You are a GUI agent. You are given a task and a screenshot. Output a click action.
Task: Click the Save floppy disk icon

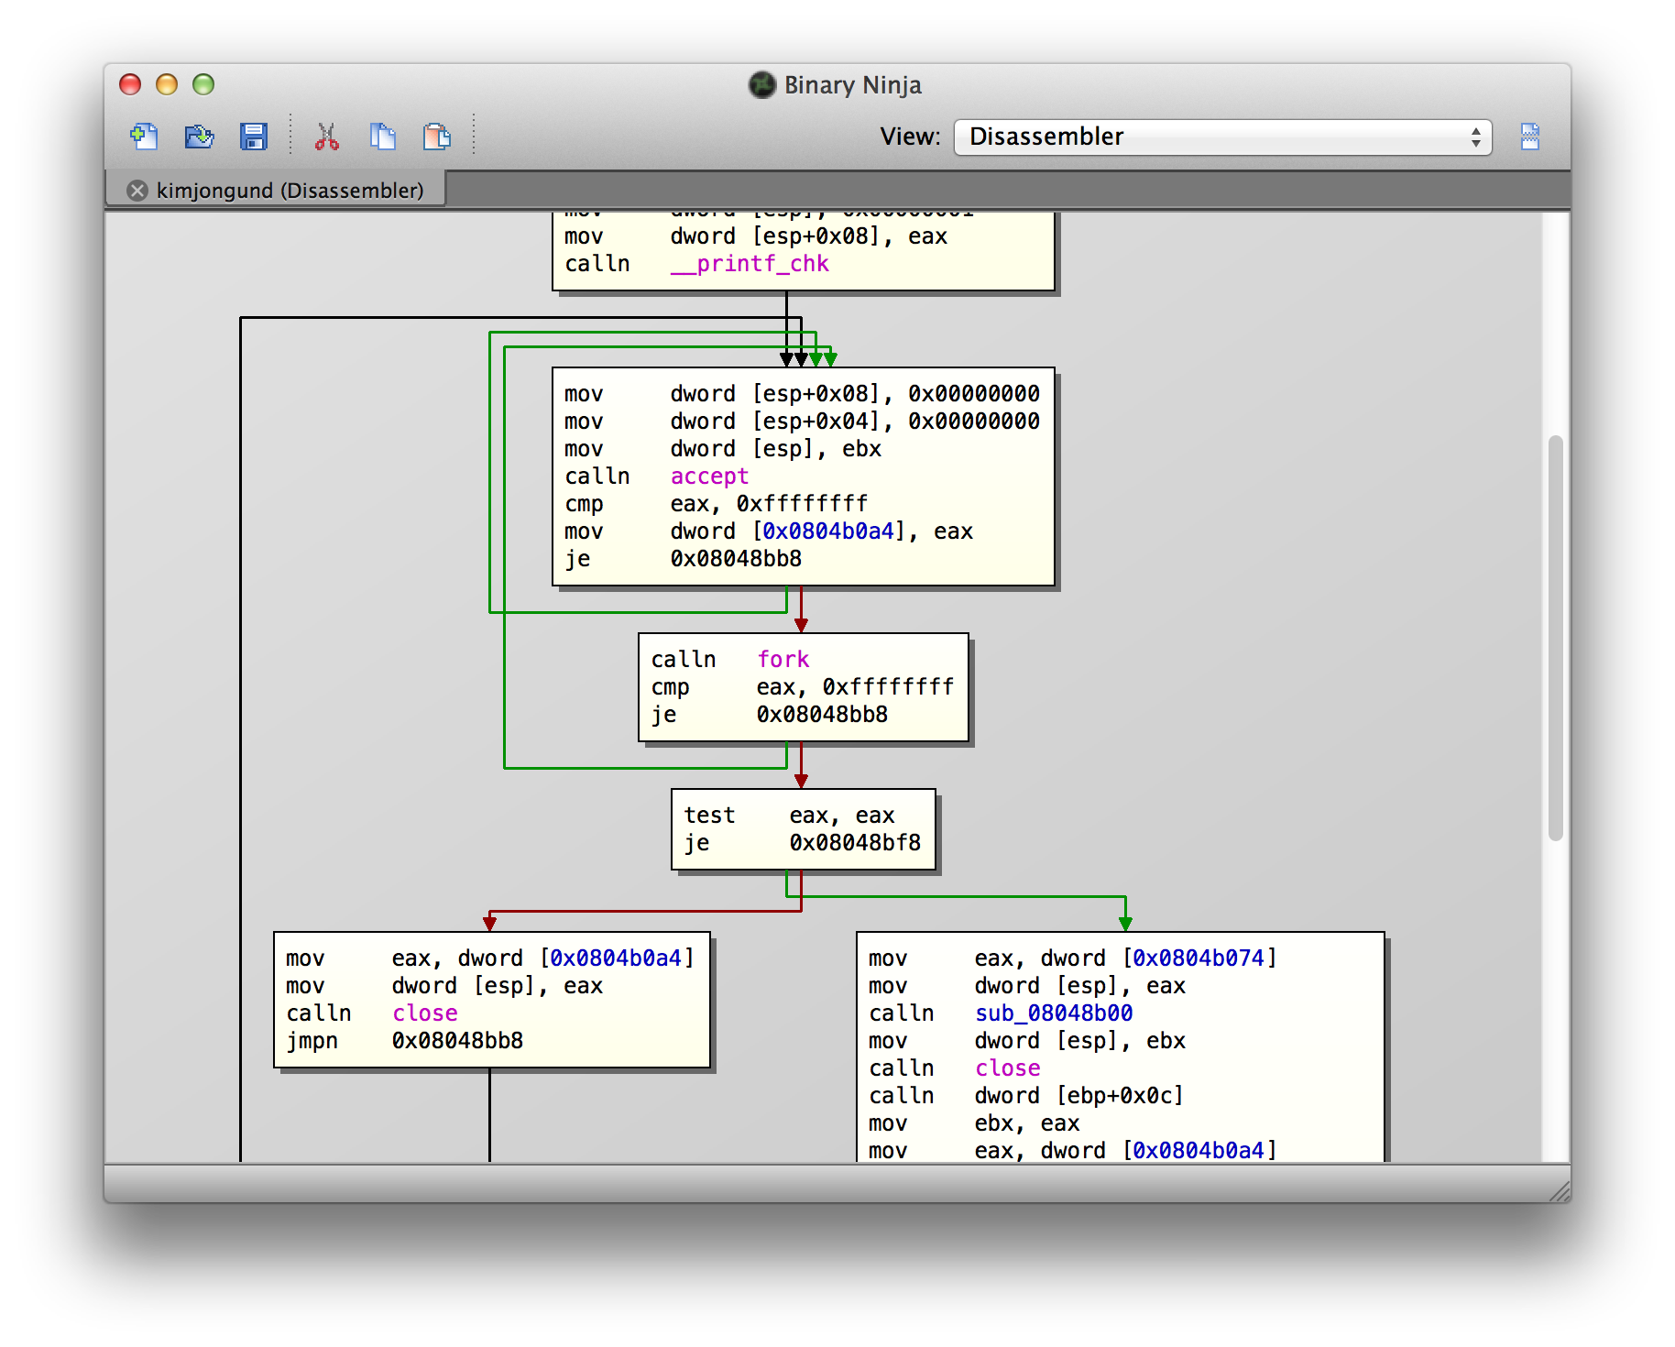pos(254,137)
